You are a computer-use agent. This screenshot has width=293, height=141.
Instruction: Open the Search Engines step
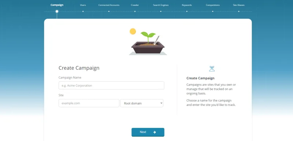click(x=161, y=5)
